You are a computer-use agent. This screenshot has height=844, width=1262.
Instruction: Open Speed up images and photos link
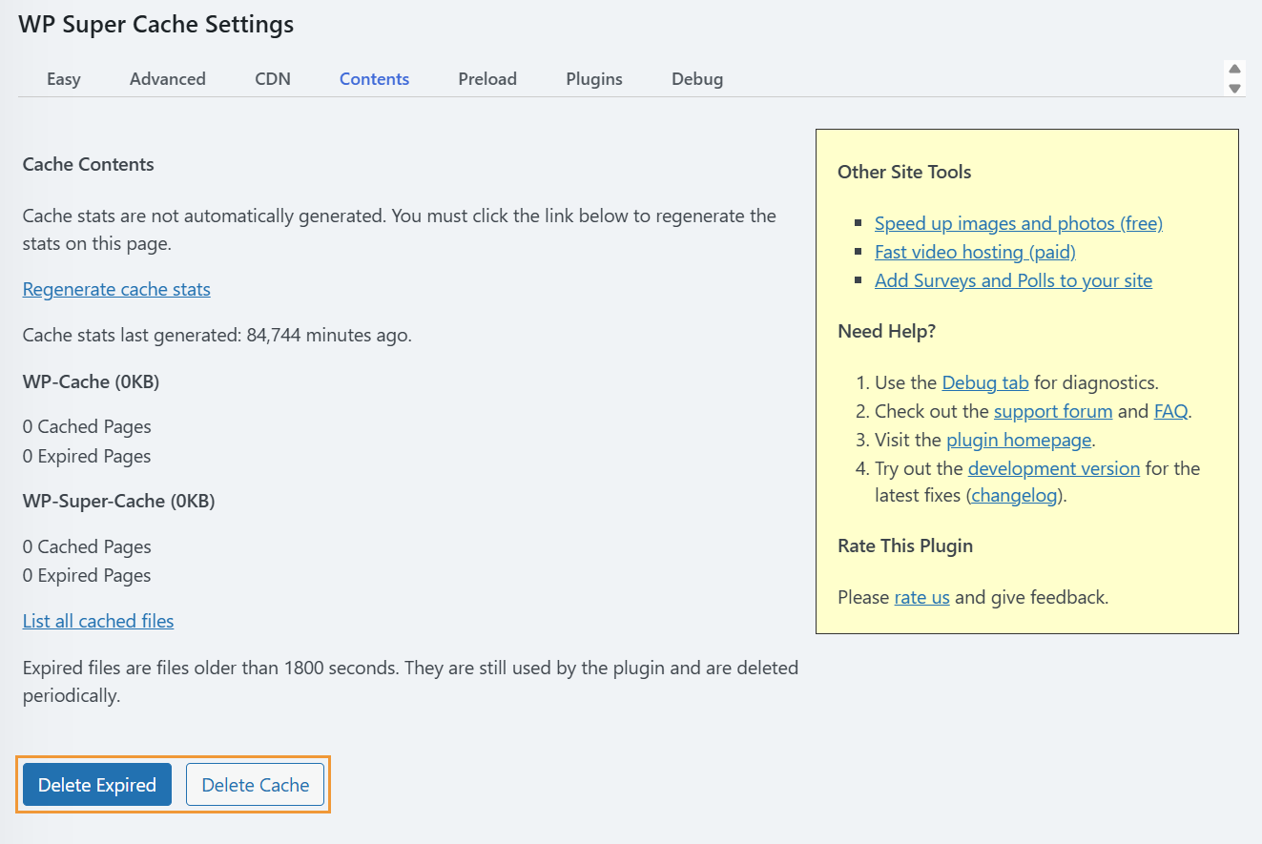tap(1019, 223)
